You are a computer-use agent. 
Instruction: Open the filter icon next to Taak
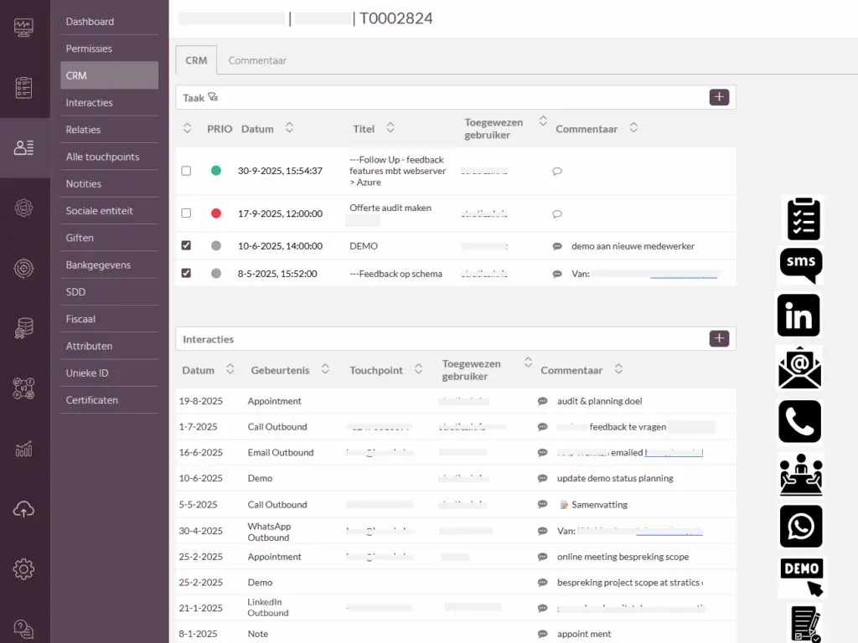213,98
